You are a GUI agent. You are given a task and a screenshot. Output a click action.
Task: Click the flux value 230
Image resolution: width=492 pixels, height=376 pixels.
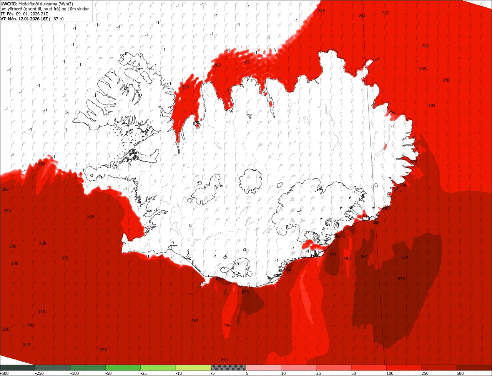[x=446, y=80]
